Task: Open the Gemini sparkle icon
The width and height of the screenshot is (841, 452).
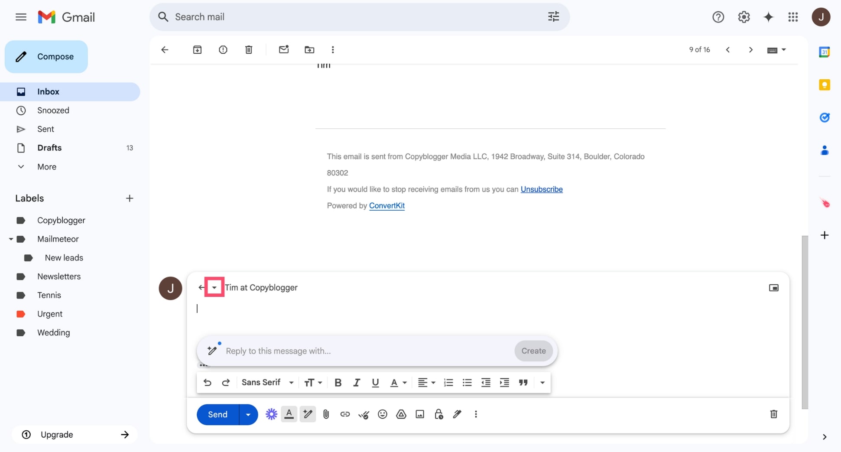Action: 768,17
